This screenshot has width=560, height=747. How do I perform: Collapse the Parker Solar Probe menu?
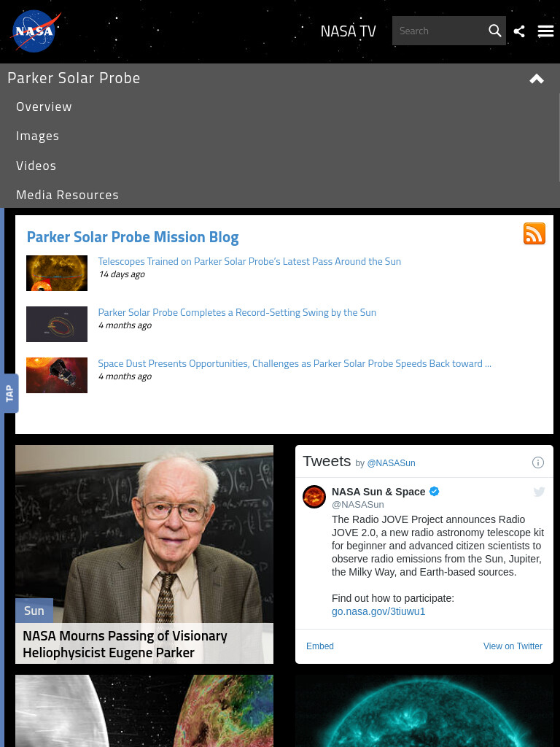(x=537, y=79)
